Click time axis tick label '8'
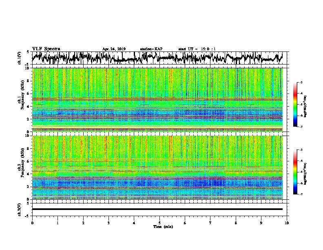 236,223
